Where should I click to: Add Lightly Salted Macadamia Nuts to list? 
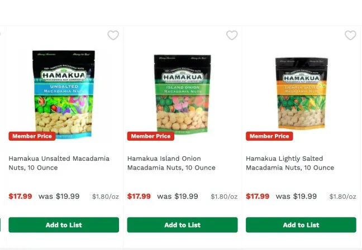301,225
